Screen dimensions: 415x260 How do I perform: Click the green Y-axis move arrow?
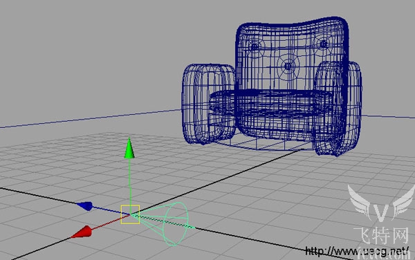click(x=129, y=149)
